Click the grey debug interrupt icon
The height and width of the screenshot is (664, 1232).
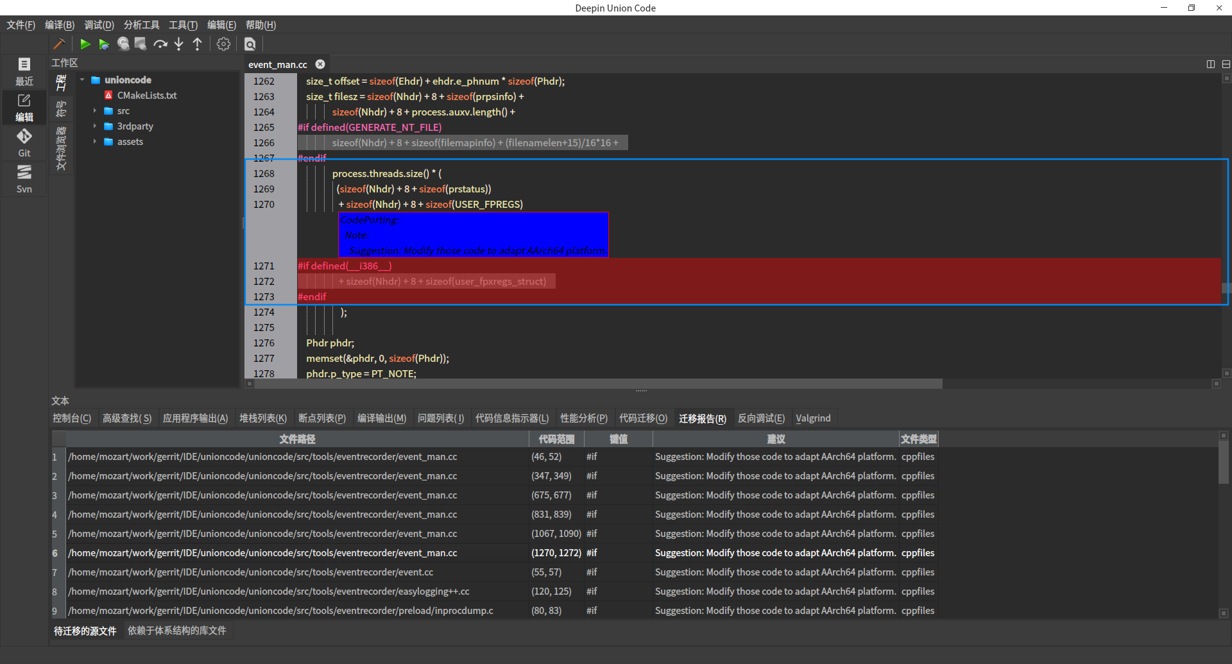[123, 44]
